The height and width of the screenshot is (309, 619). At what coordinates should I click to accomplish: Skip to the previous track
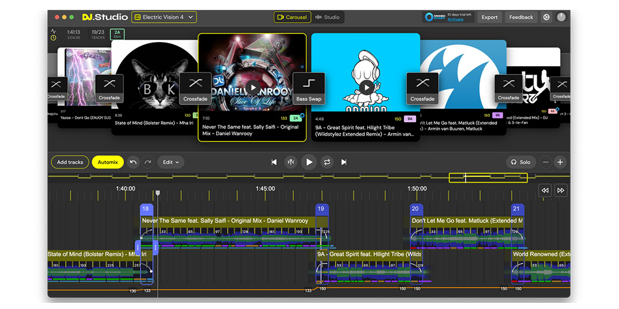274,162
